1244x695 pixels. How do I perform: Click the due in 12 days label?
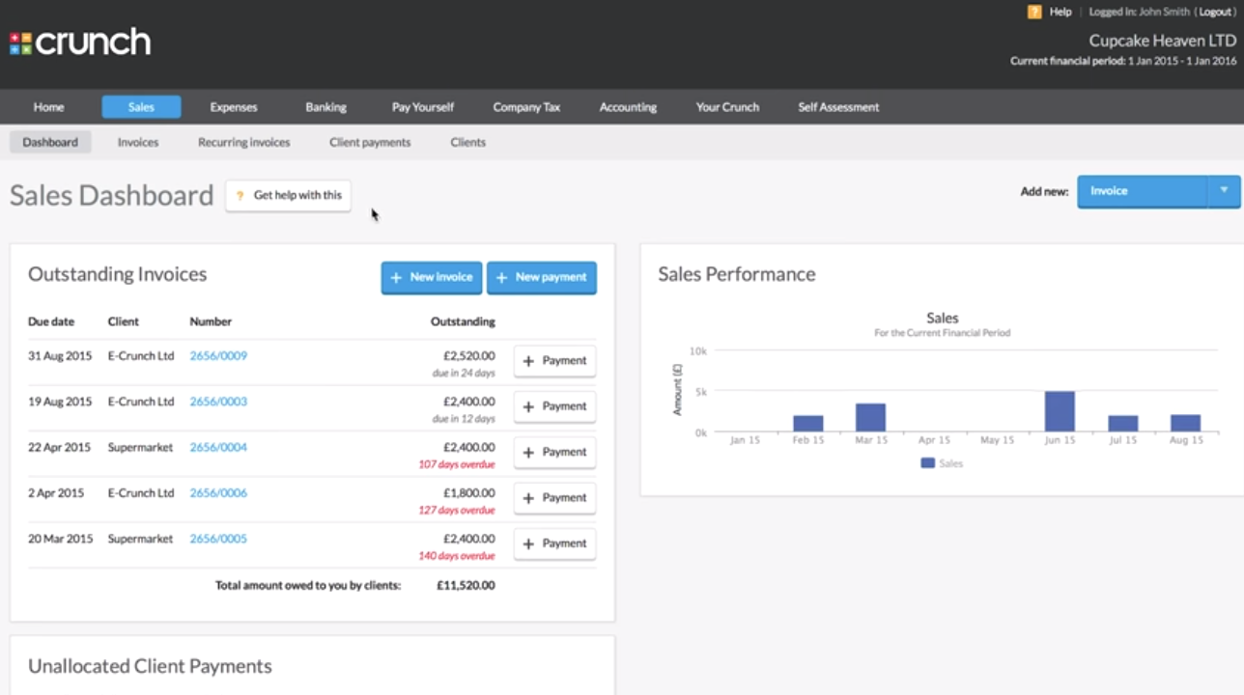[x=464, y=419]
